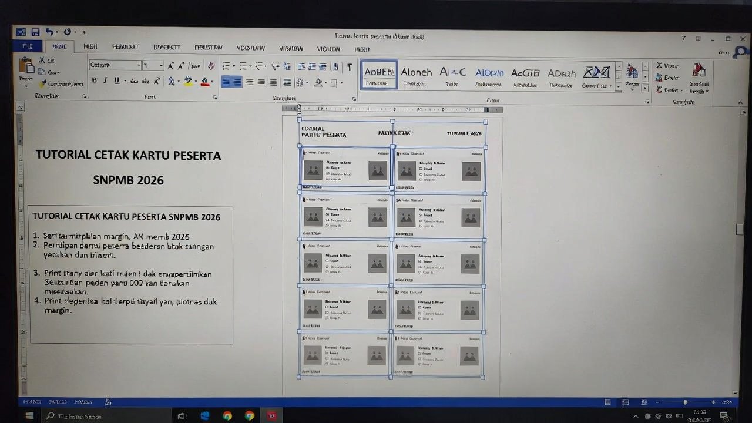Image resolution: width=752 pixels, height=423 pixels.
Task: Open the ribbon tab labeled 'VOOTOTW'
Action: (x=251, y=48)
